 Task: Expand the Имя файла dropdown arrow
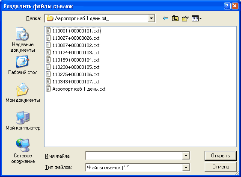point(186,156)
